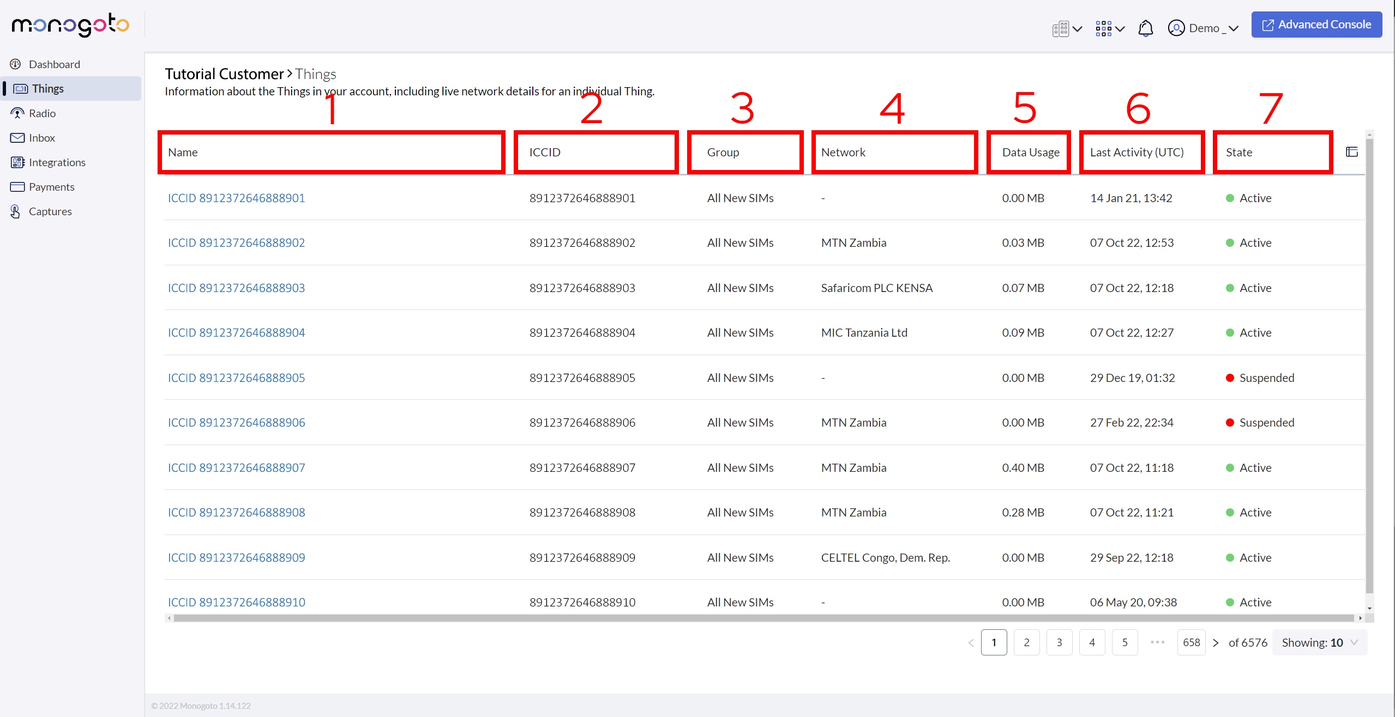Go to page 5
1395x717 pixels.
pos(1125,643)
